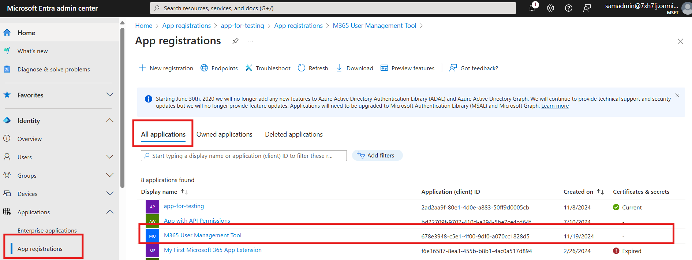This screenshot has height=260, width=692.
Task: Open portal settings gear icon
Action: (x=550, y=8)
